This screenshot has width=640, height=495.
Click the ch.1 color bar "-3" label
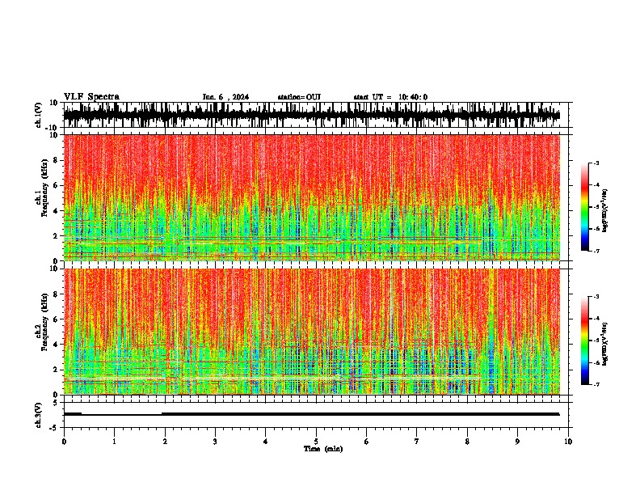point(596,163)
